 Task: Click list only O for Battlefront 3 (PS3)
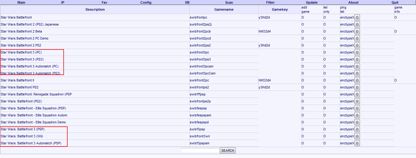pyautogui.click(x=325, y=60)
